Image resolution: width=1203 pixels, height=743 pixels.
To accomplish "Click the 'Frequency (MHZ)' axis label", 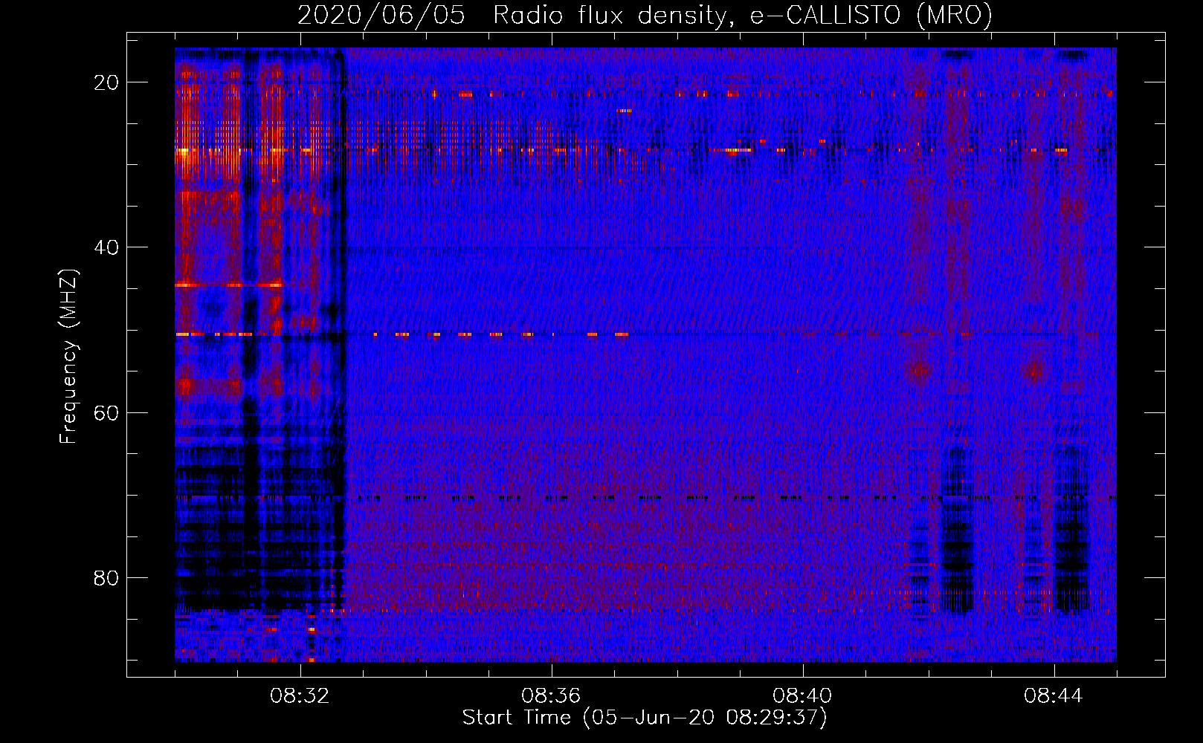I will [68, 357].
